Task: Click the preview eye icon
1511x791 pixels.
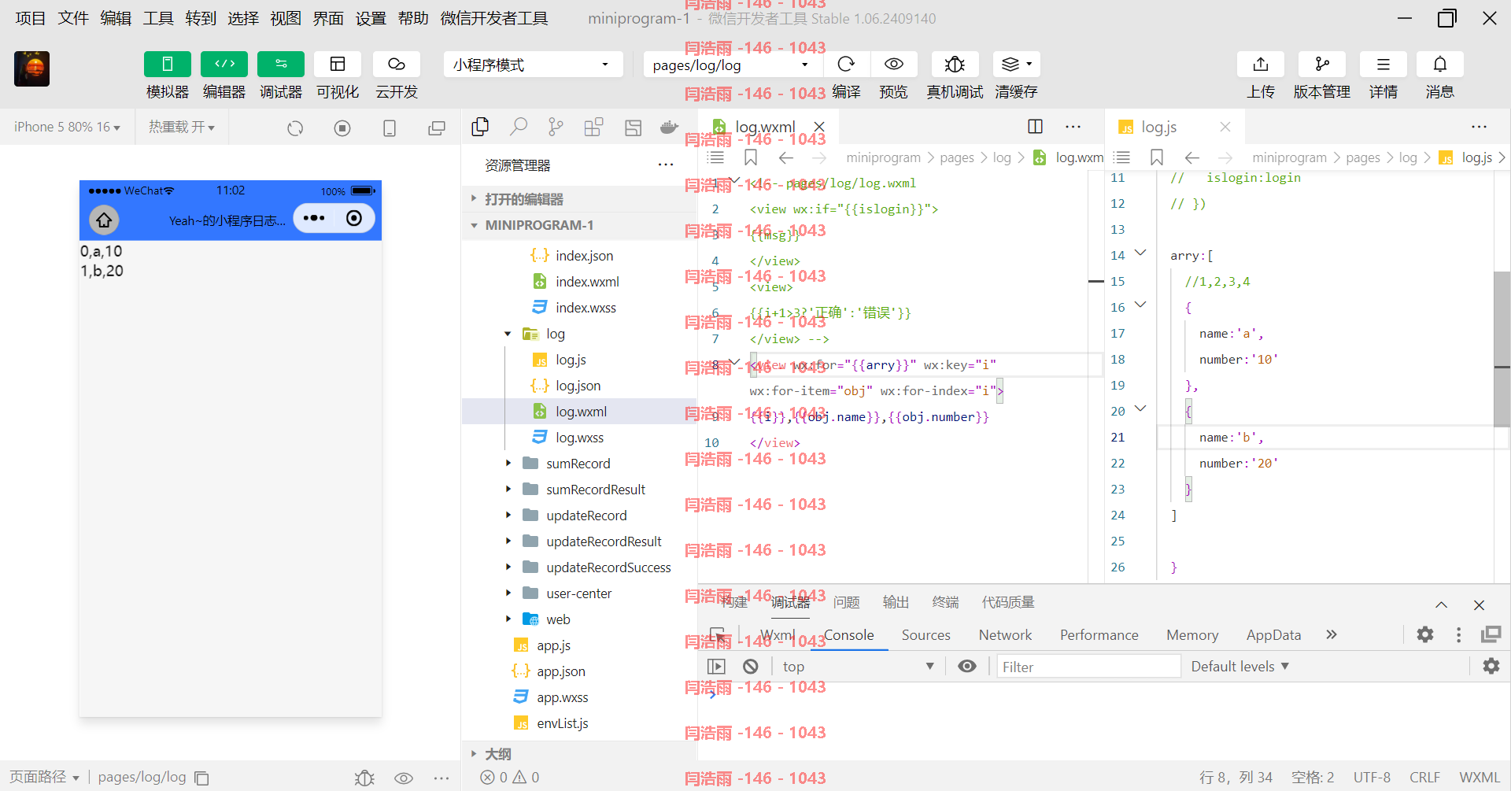Action: point(893,64)
